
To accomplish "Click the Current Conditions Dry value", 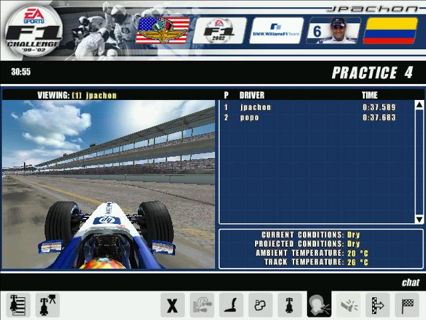I will [x=353, y=235].
